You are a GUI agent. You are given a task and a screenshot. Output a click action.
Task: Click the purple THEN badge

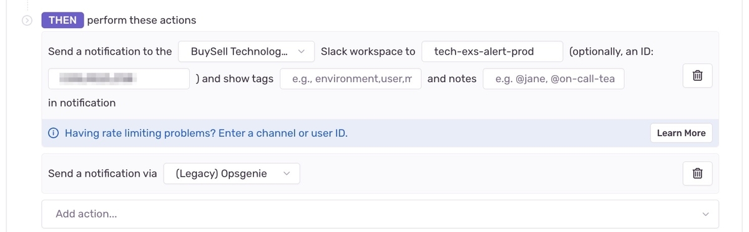click(62, 20)
